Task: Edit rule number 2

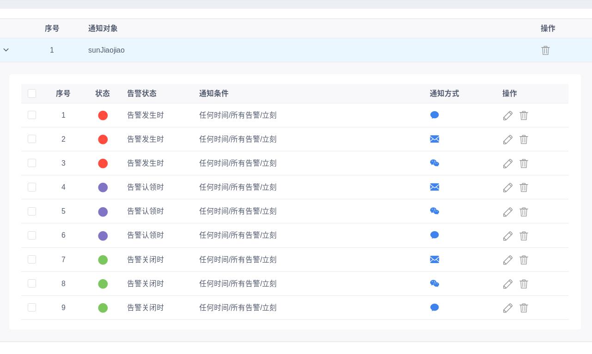Action: pos(507,139)
